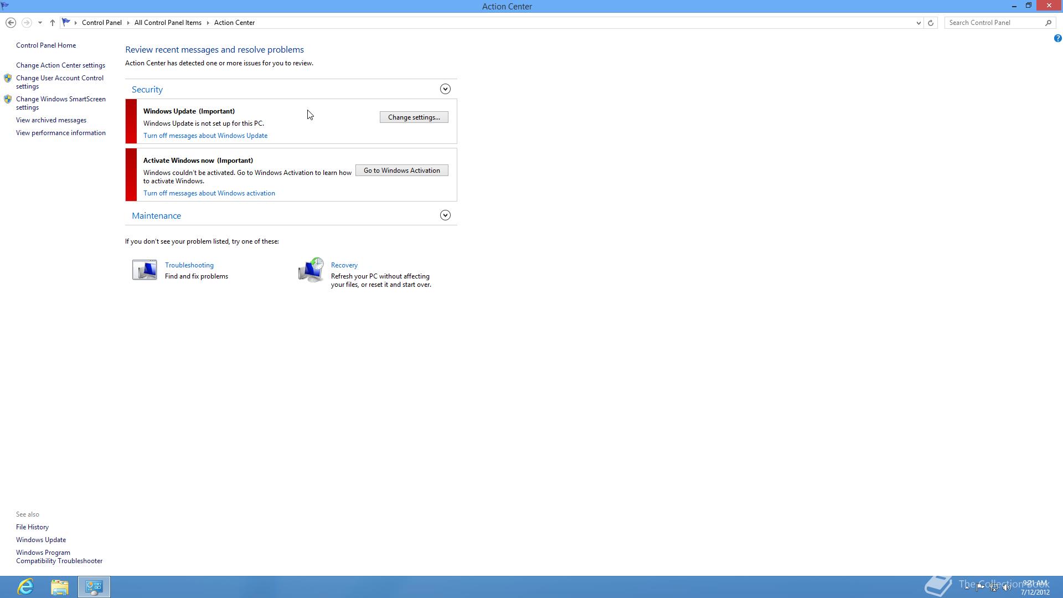
Task: Restore down the Action Center window
Action: [1029, 6]
